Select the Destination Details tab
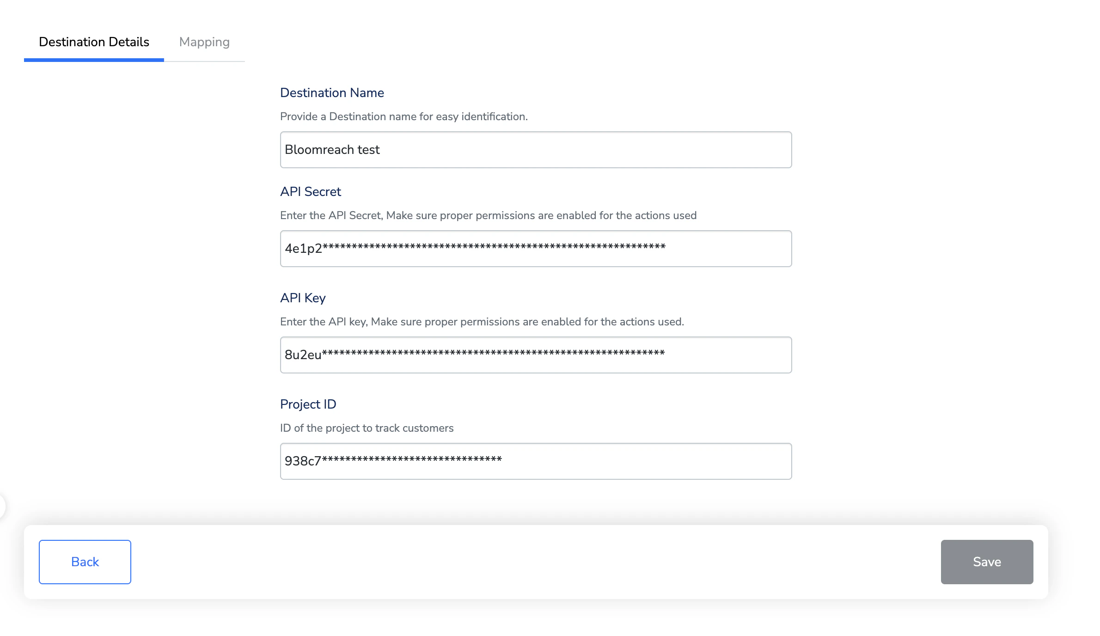This screenshot has height=636, width=1100. tap(94, 42)
